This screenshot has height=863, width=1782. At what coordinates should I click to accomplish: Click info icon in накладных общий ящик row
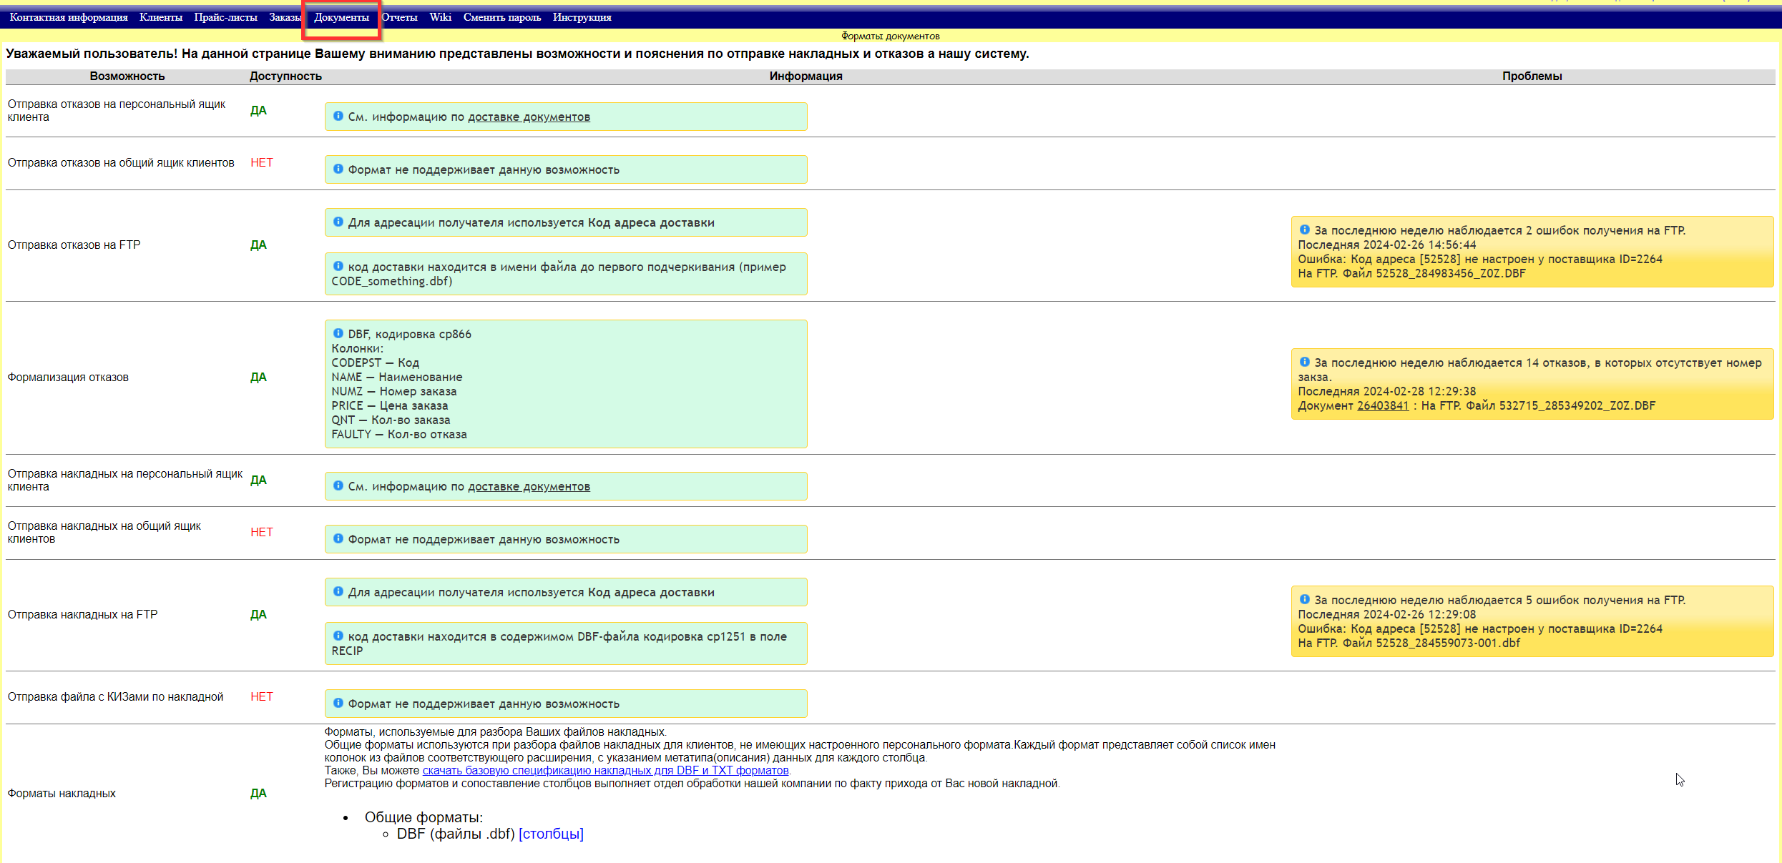click(x=338, y=538)
